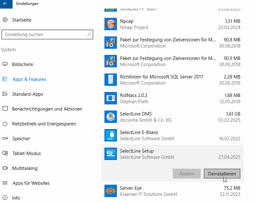Screen dimensions: 255x203
Task: Click the SQL Server 2017 Richtlinien icon
Action: pos(111,79)
